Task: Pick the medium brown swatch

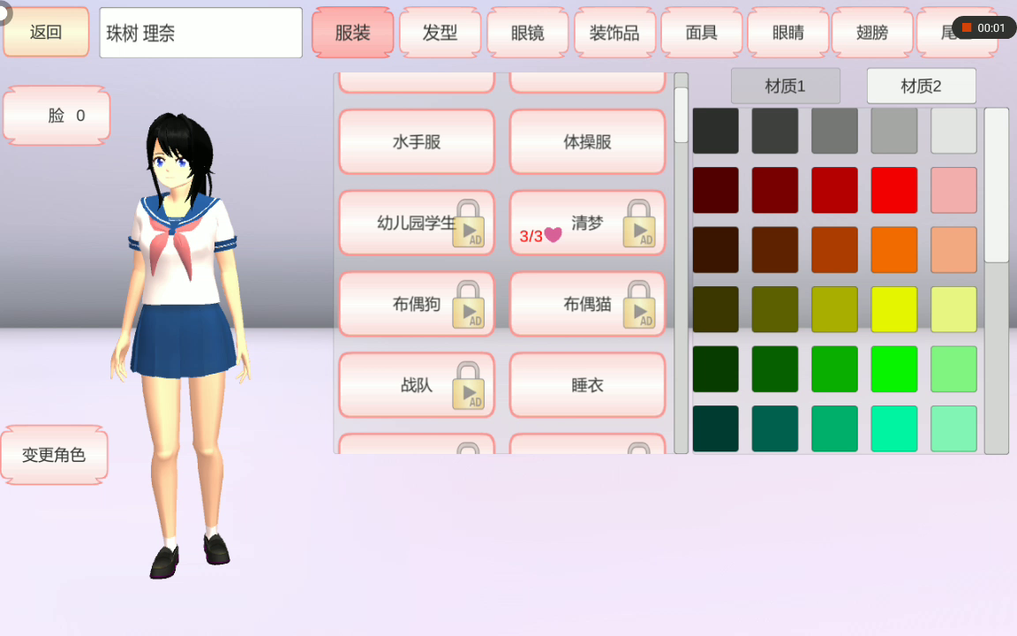Action: click(775, 250)
